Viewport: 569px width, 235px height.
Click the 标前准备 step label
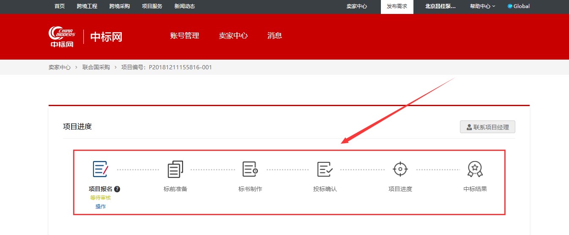coord(175,189)
